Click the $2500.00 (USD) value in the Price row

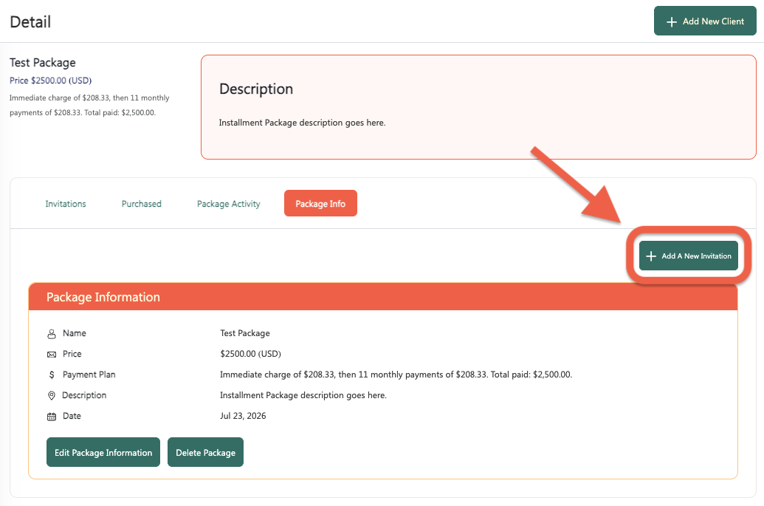click(x=250, y=354)
